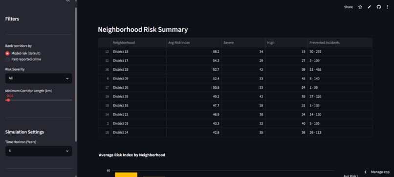Click prevented incidents cell 26 - 113
The width and height of the screenshot is (394, 177).
coord(340,133)
